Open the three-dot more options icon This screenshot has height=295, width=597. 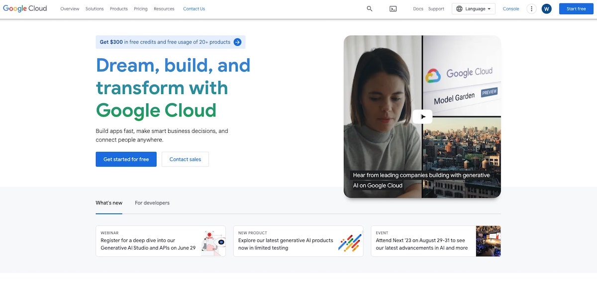coord(531,8)
